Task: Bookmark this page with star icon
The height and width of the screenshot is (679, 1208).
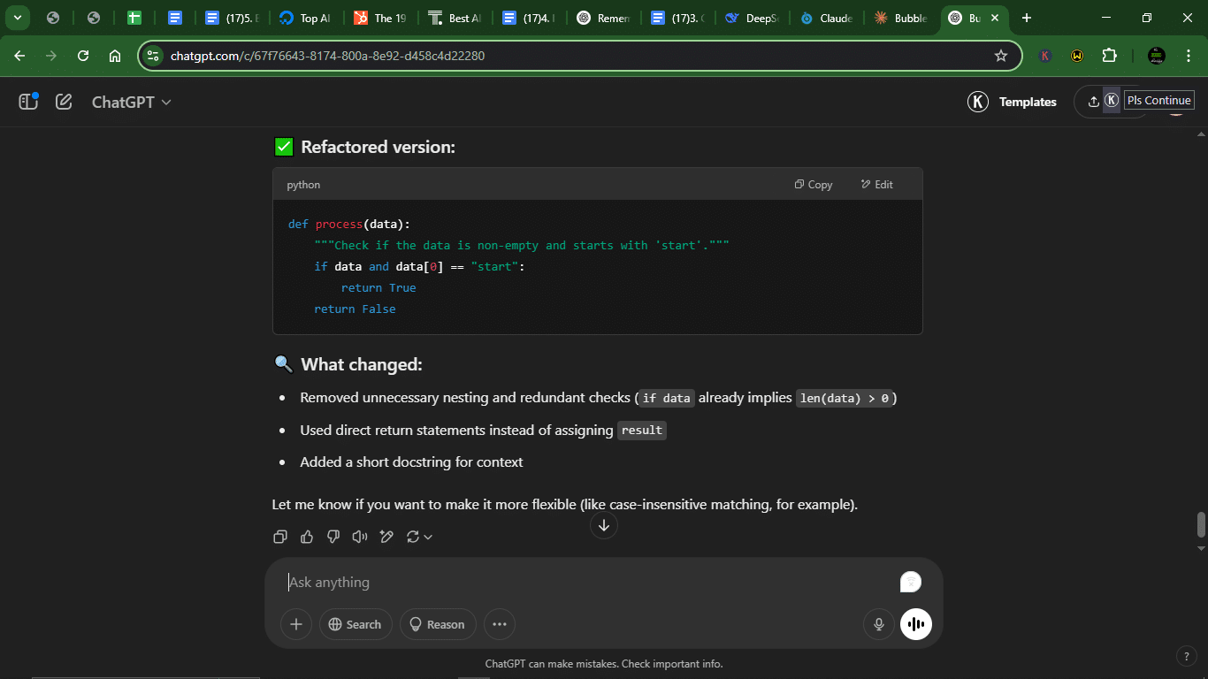Action: click(1001, 56)
